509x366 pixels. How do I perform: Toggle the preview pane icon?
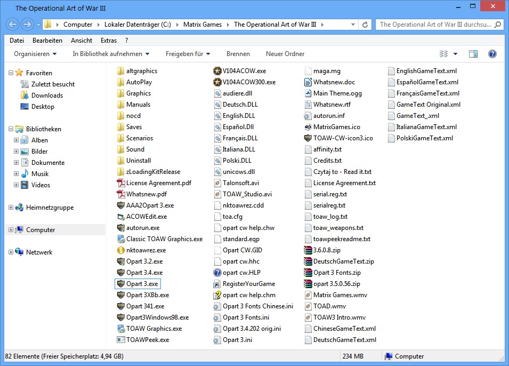(x=473, y=54)
